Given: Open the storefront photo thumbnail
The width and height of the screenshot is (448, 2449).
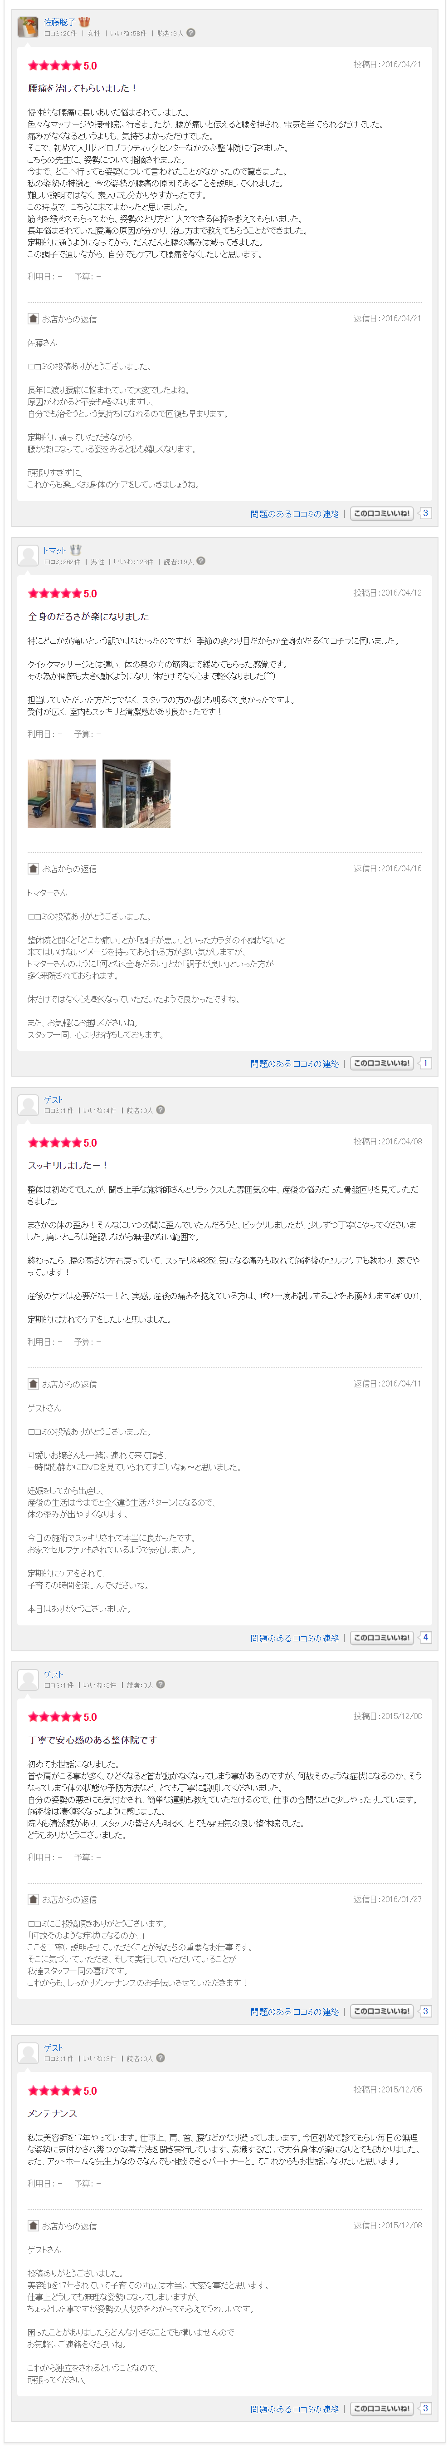Looking at the screenshot, I should 136,793.
